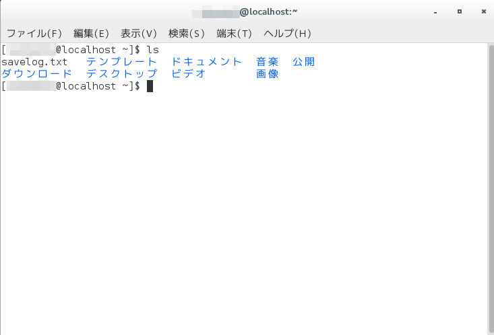Open the 編集(E) menu
The height and width of the screenshot is (335, 494).
coord(91,34)
